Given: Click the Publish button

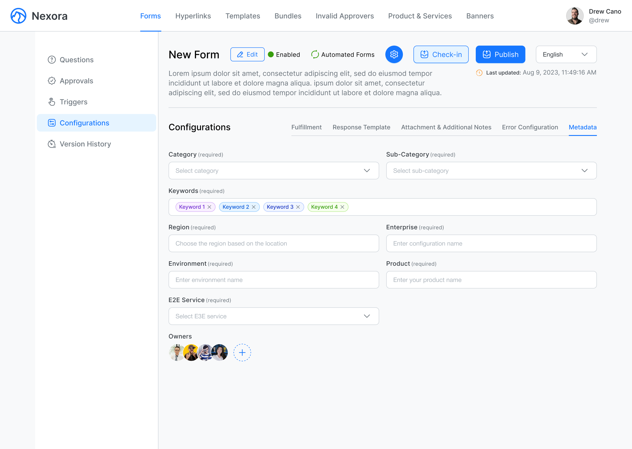Looking at the screenshot, I should (500, 54).
